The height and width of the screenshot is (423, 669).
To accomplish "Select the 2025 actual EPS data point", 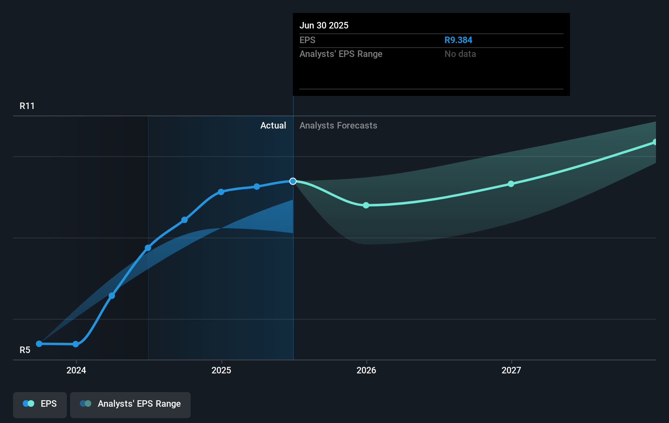I will click(x=221, y=192).
